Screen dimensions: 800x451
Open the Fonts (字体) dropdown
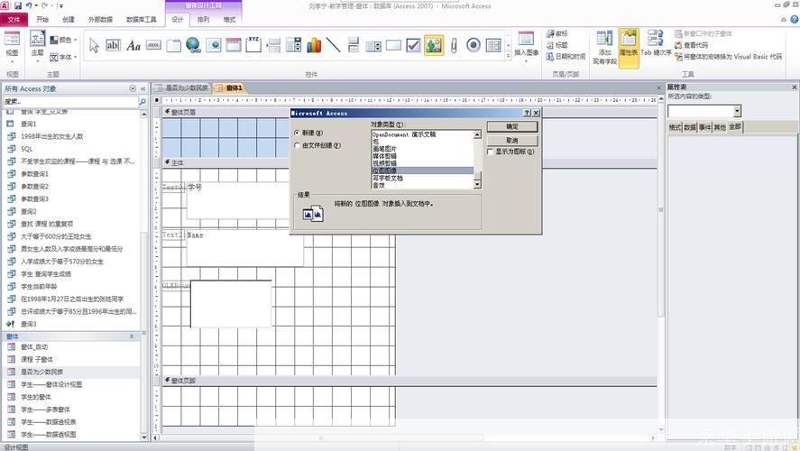tap(64, 57)
